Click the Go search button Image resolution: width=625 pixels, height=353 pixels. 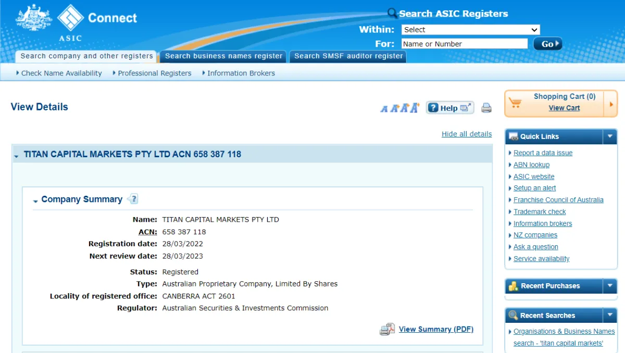tap(547, 44)
